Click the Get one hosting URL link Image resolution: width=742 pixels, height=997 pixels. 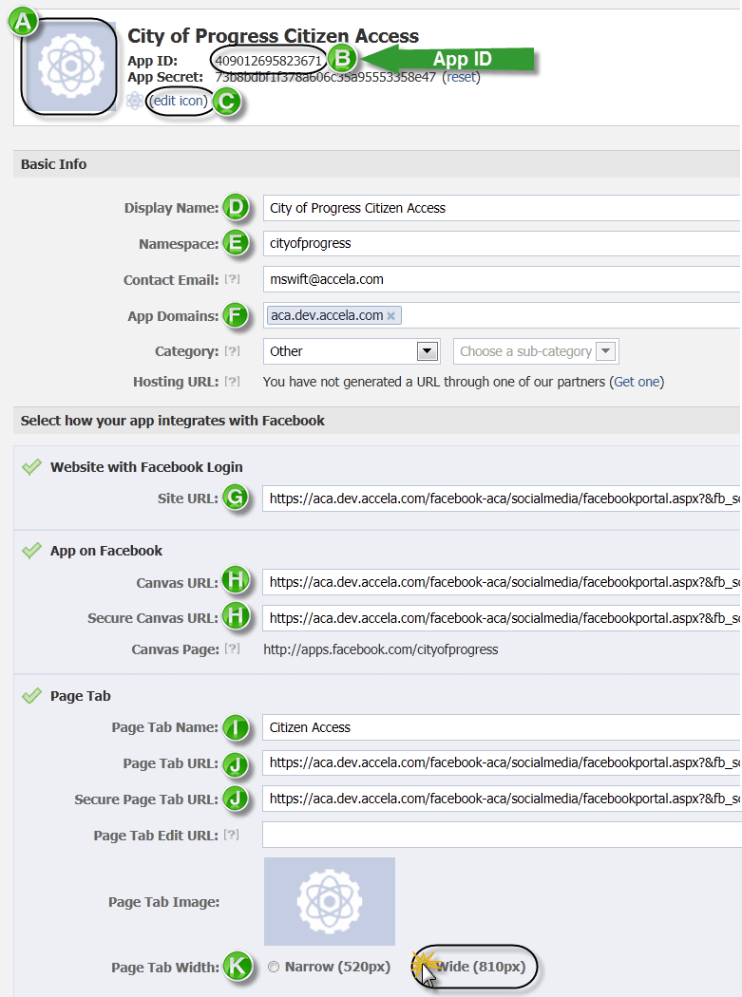click(x=637, y=382)
